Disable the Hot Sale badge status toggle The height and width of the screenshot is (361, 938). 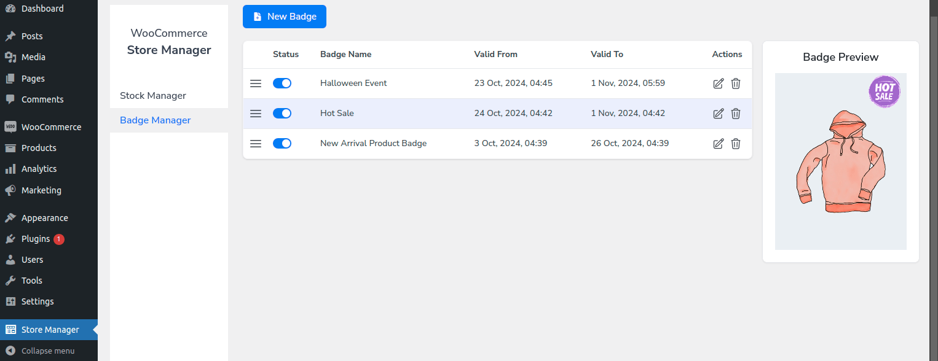pos(282,113)
